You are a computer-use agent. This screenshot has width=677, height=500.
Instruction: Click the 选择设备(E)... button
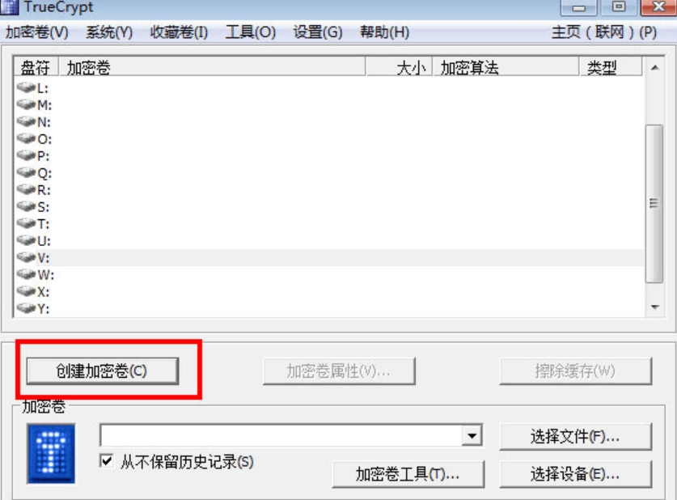575,474
